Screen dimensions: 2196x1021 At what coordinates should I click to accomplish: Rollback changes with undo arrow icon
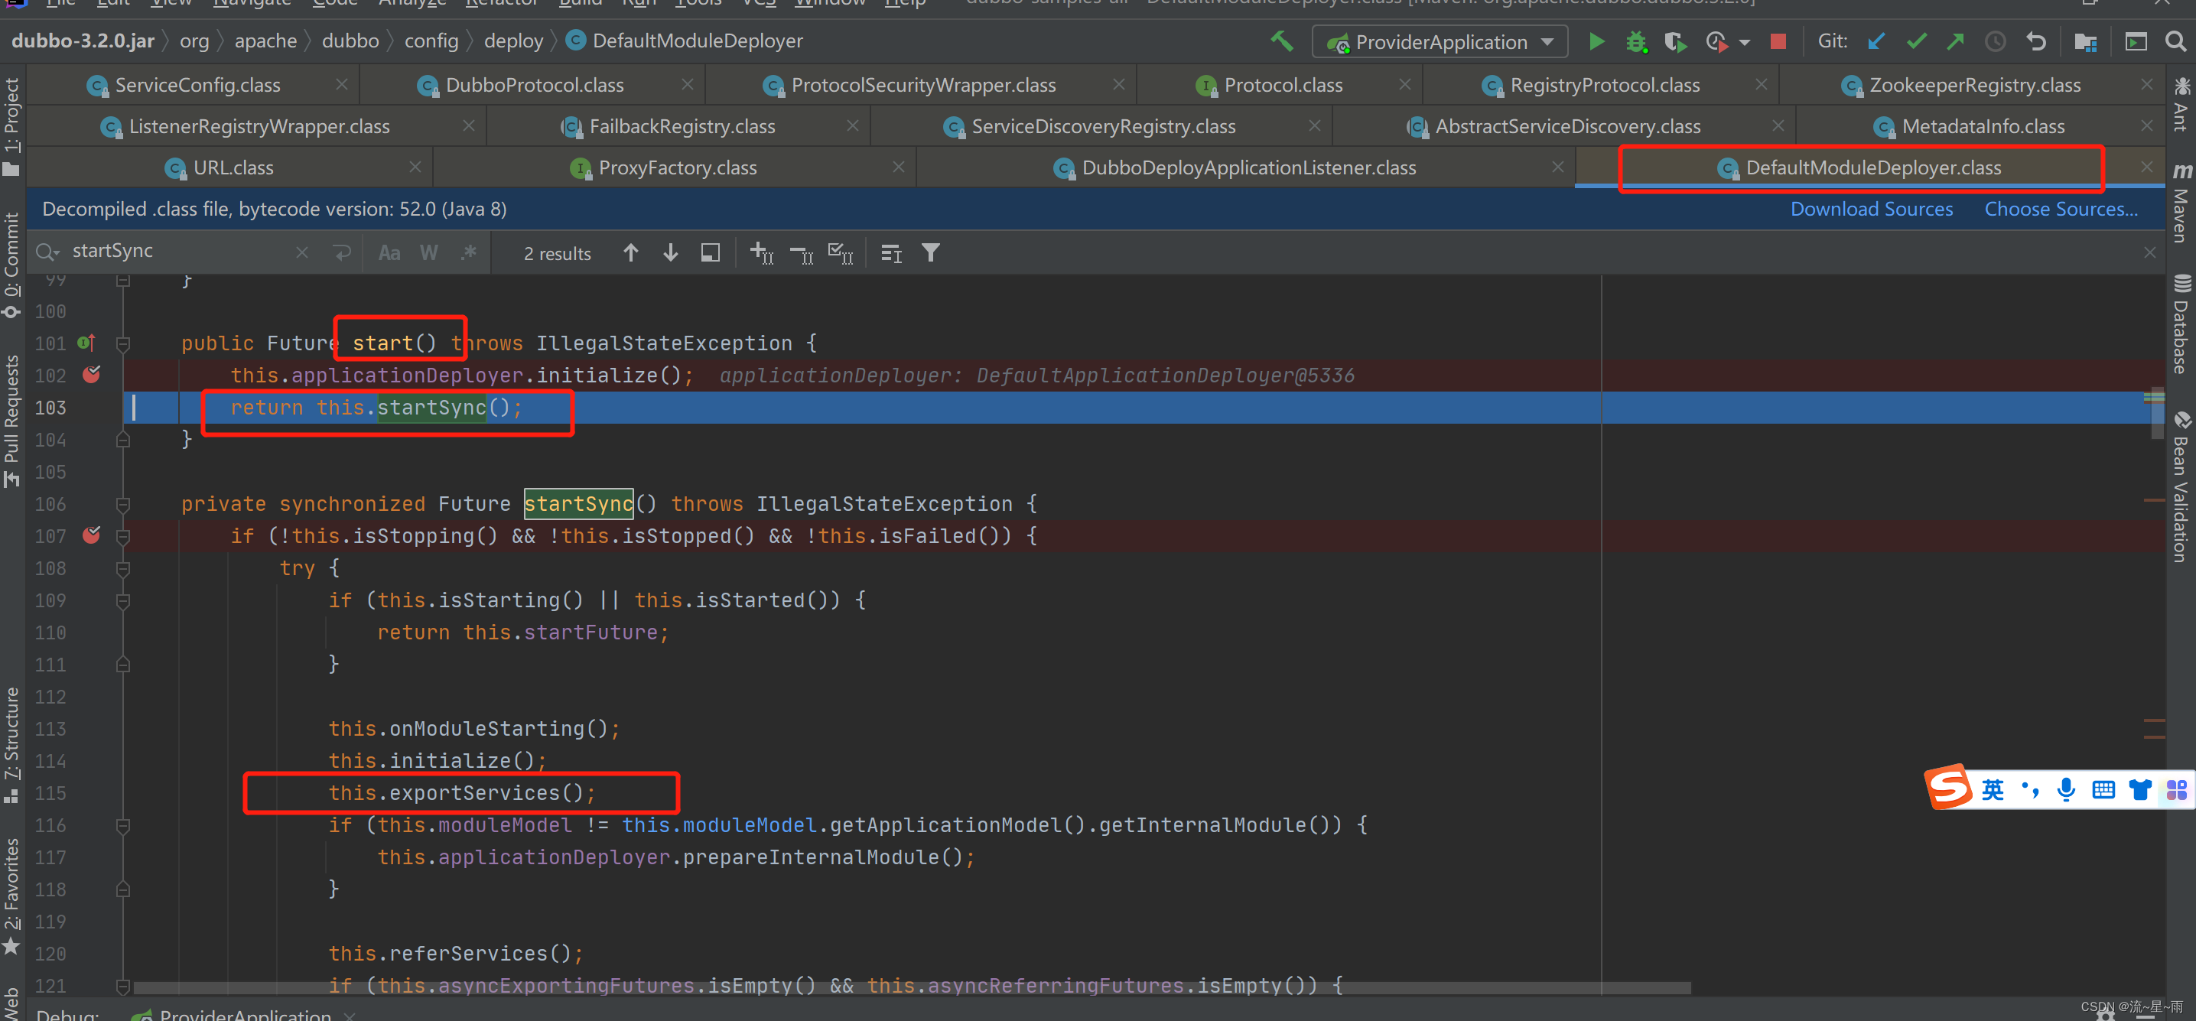(2035, 41)
